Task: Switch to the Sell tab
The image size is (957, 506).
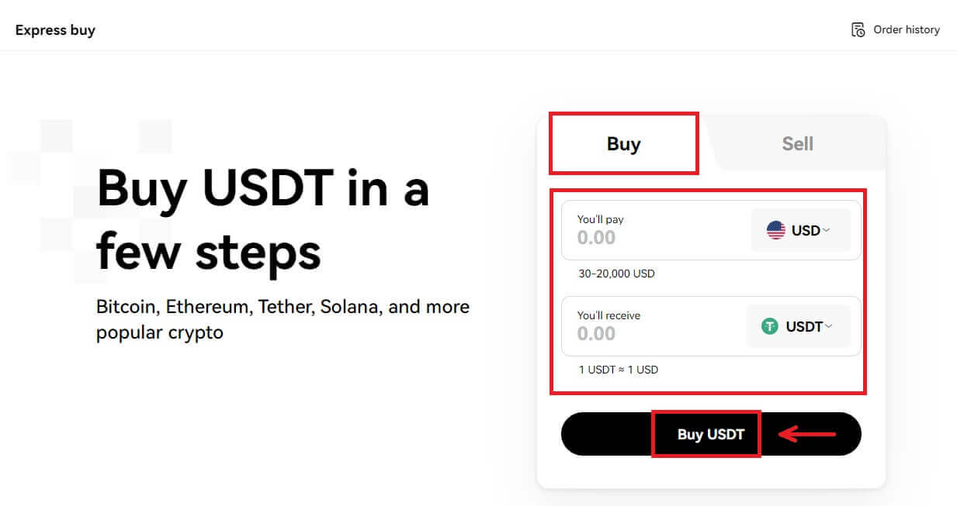Action: [797, 143]
